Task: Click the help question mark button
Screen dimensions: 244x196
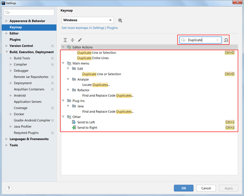Action: coord(9,188)
